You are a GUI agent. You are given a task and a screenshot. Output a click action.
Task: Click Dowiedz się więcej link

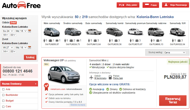point(78,105)
